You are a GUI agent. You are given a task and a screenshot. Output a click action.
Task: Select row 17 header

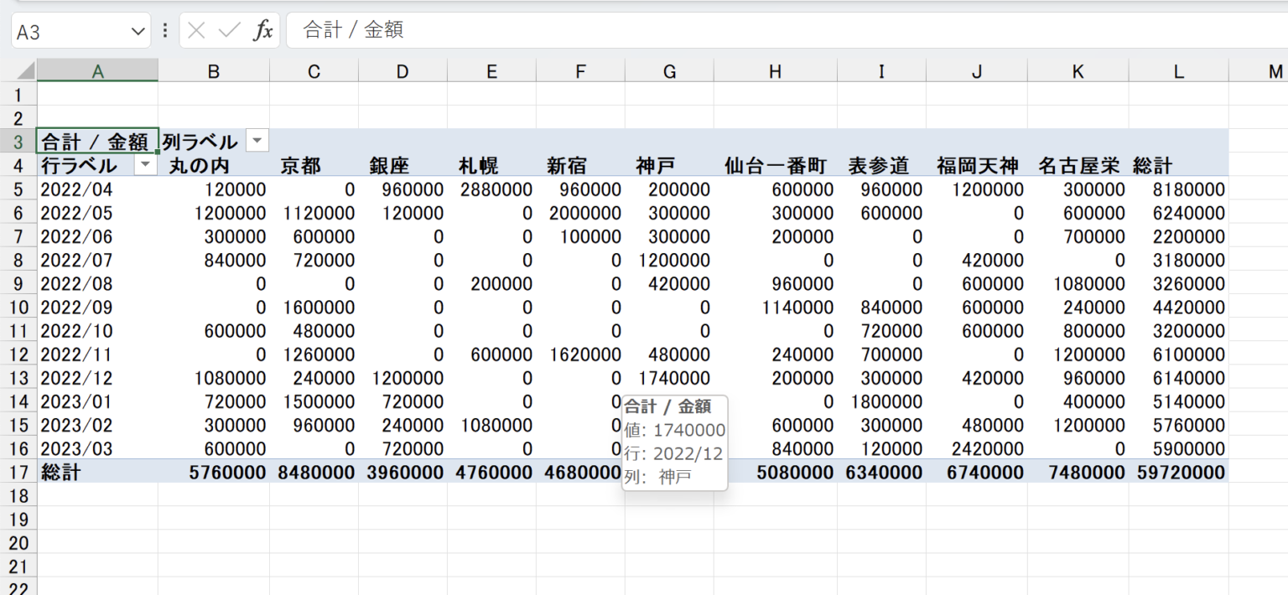click(18, 472)
